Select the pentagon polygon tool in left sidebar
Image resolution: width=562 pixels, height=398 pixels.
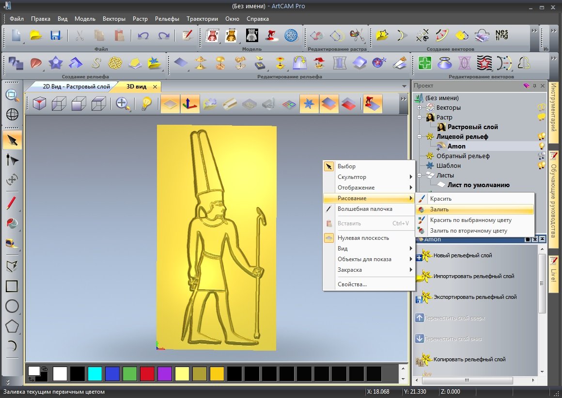point(12,326)
